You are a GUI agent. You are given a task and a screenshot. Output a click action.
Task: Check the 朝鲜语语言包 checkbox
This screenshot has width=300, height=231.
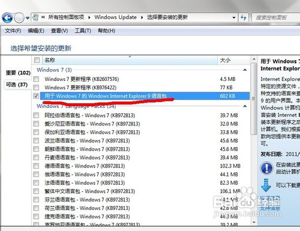point(36,149)
